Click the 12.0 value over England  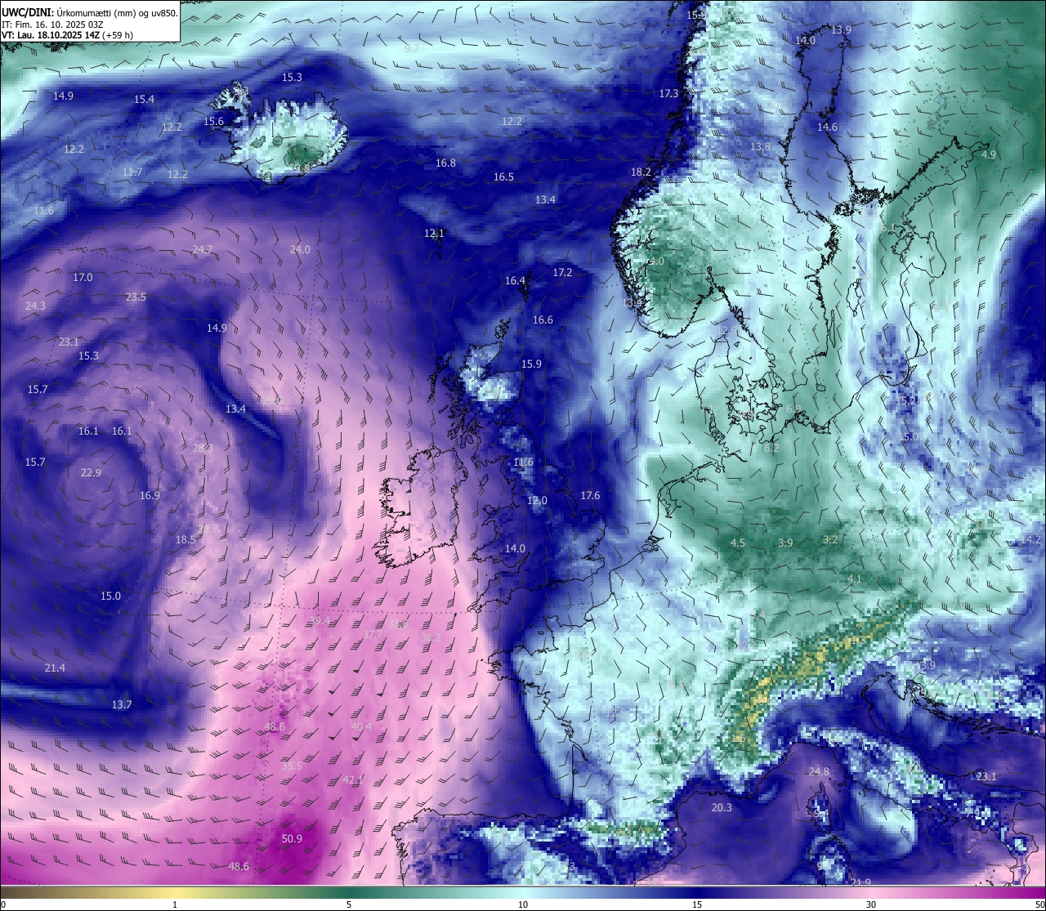click(537, 500)
